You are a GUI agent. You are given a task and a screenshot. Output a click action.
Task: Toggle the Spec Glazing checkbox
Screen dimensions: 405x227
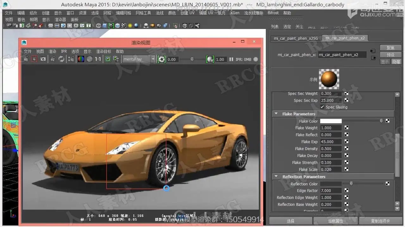pos(322,107)
